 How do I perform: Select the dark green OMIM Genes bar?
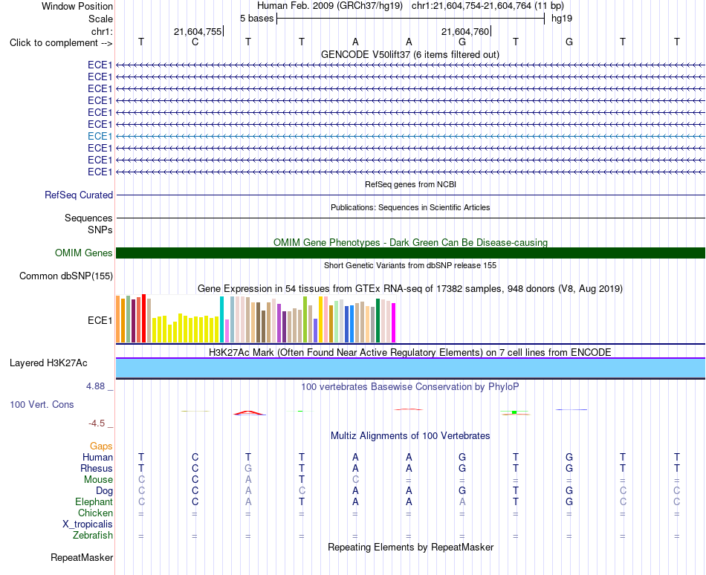[x=410, y=253]
